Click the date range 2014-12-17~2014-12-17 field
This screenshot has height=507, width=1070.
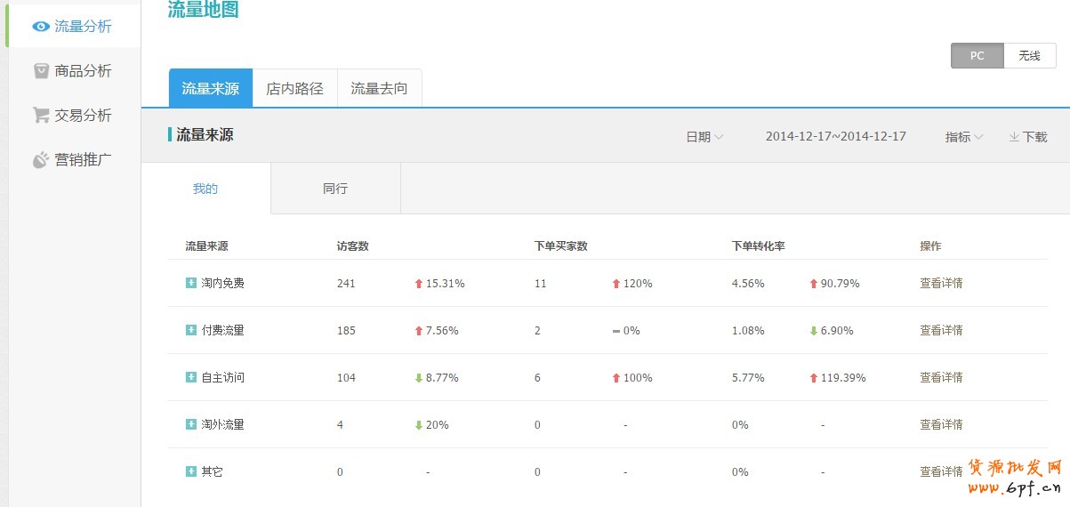(x=835, y=137)
